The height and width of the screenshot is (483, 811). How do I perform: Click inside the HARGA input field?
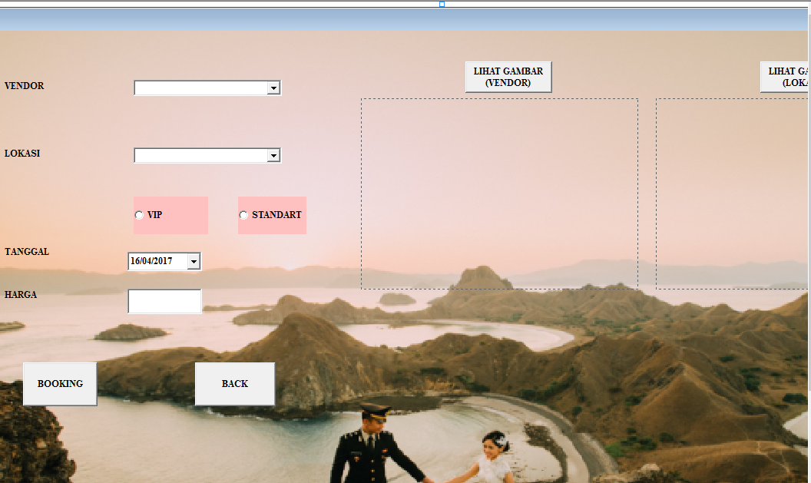[164, 301]
